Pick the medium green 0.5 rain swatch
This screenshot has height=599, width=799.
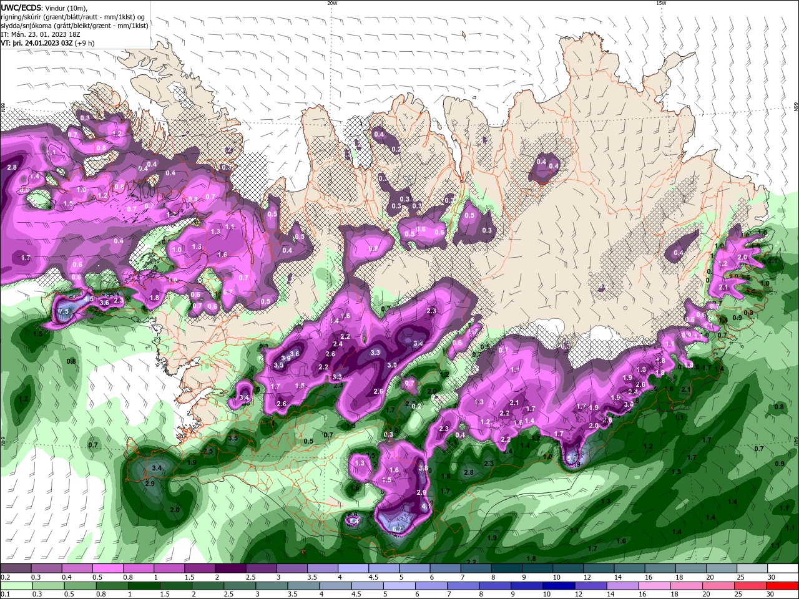[x=81, y=586]
